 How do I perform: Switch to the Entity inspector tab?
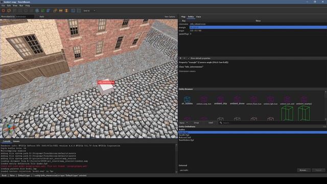pos(191,17)
